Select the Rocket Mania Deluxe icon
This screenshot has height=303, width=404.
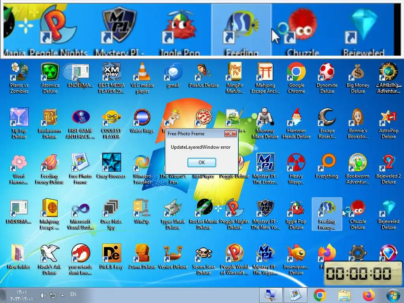click(204, 214)
